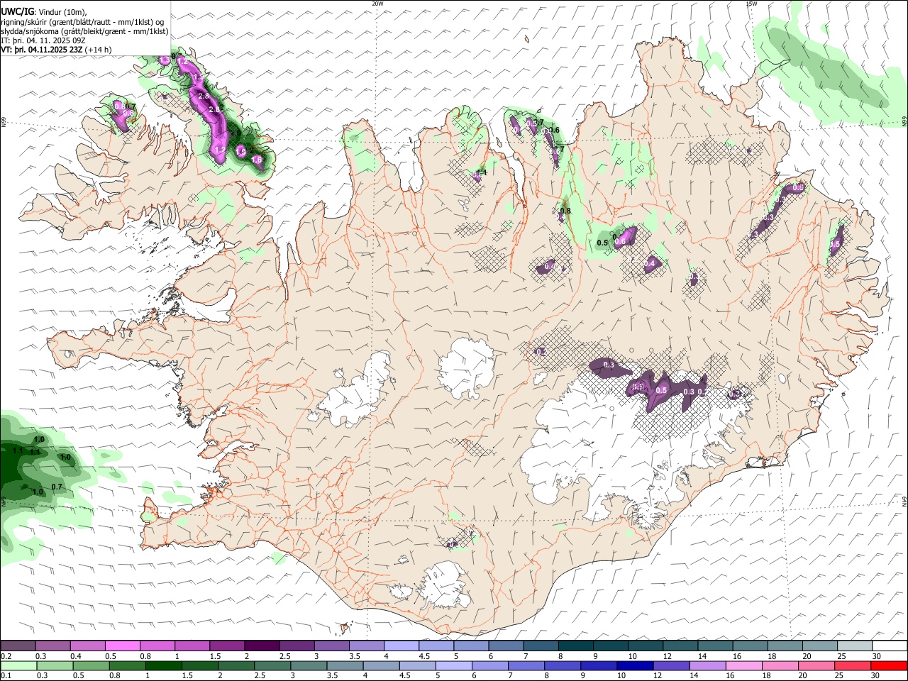Pick top legend light grey swatch 25 to 30
Image resolution: width=908 pixels, height=681 pixels.
point(855,646)
